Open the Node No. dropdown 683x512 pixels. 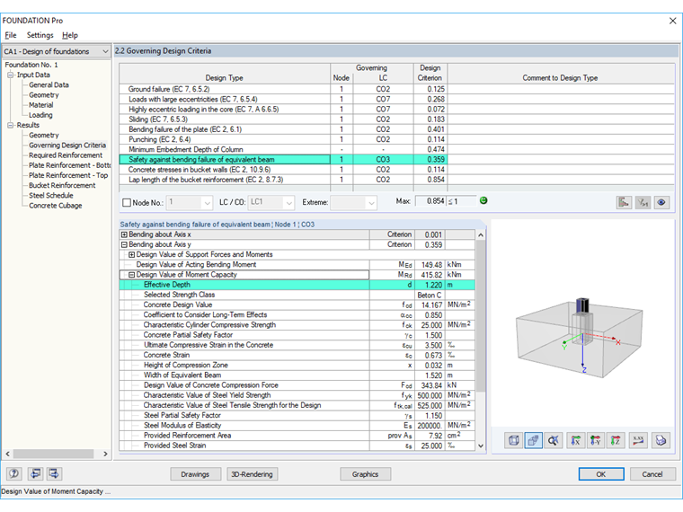pos(207,202)
